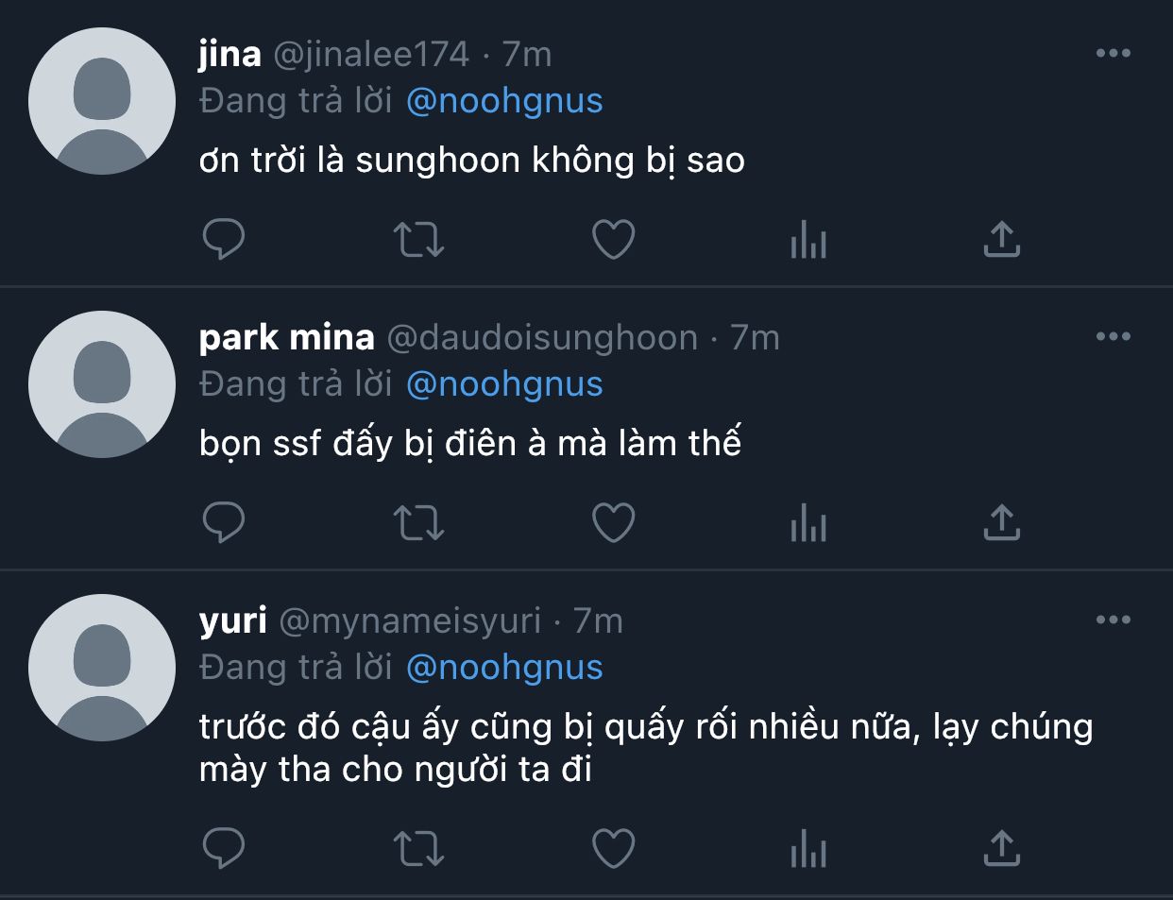
Task: Like yuri's tweet
Action: coord(613,848)
